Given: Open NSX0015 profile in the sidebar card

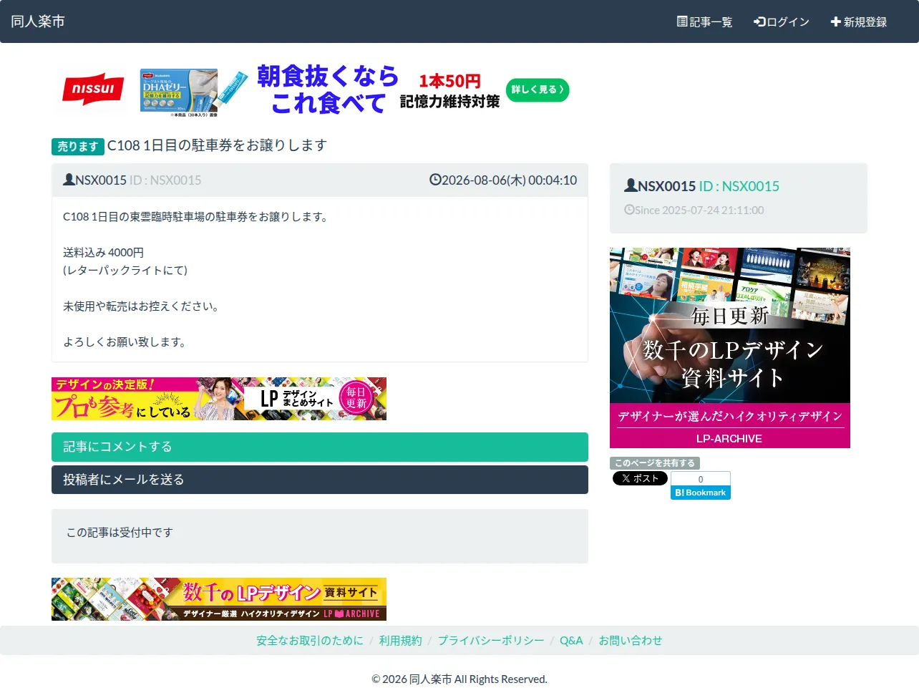Looking at the screenshot, I should coord(666,186).
